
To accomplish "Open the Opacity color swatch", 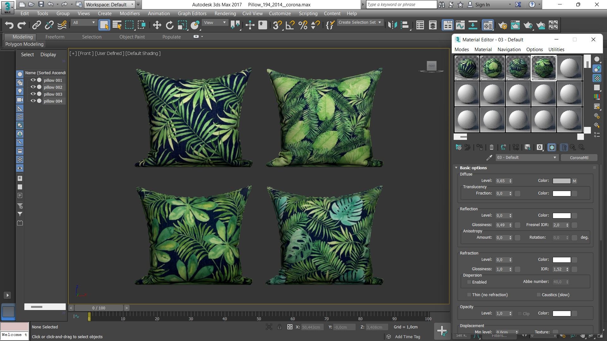I will 561,314.
